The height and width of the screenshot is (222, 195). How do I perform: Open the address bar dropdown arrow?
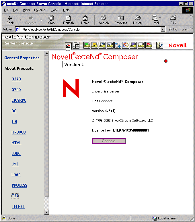[163, 30]
